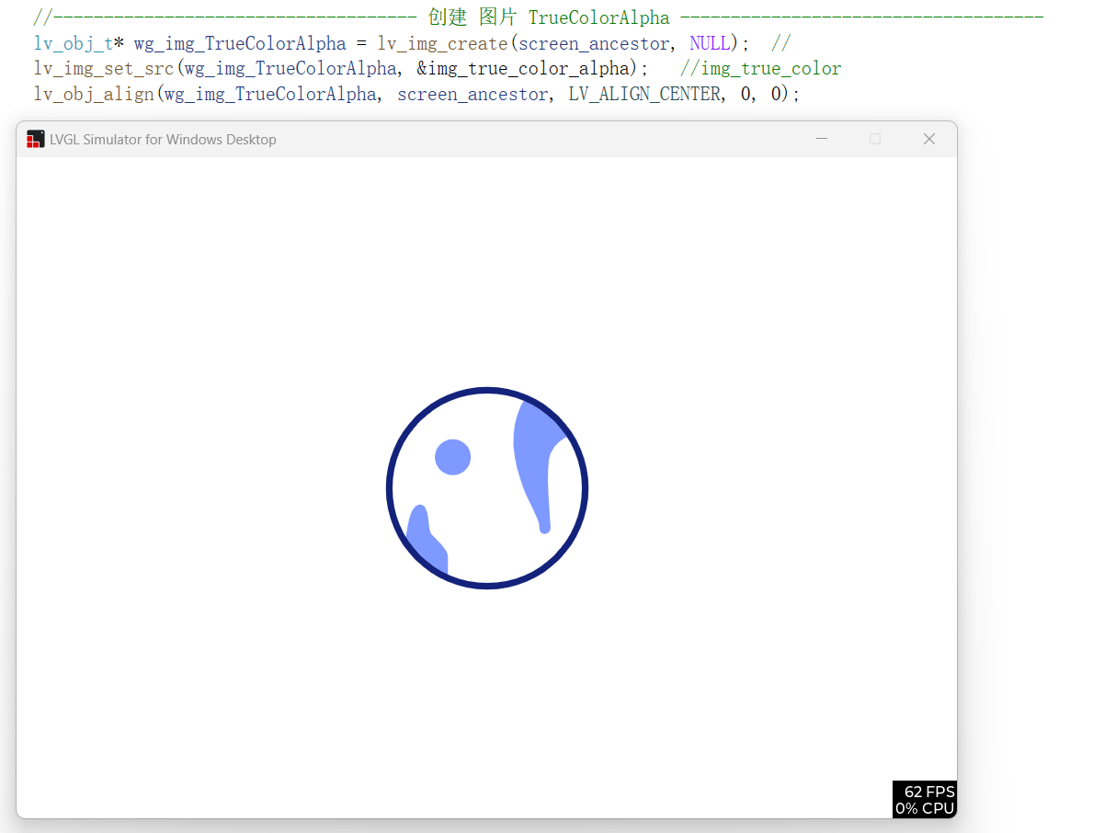Click the 0% CPU usage readout
The image size is (1093, 833).
(x=925, y=809)
